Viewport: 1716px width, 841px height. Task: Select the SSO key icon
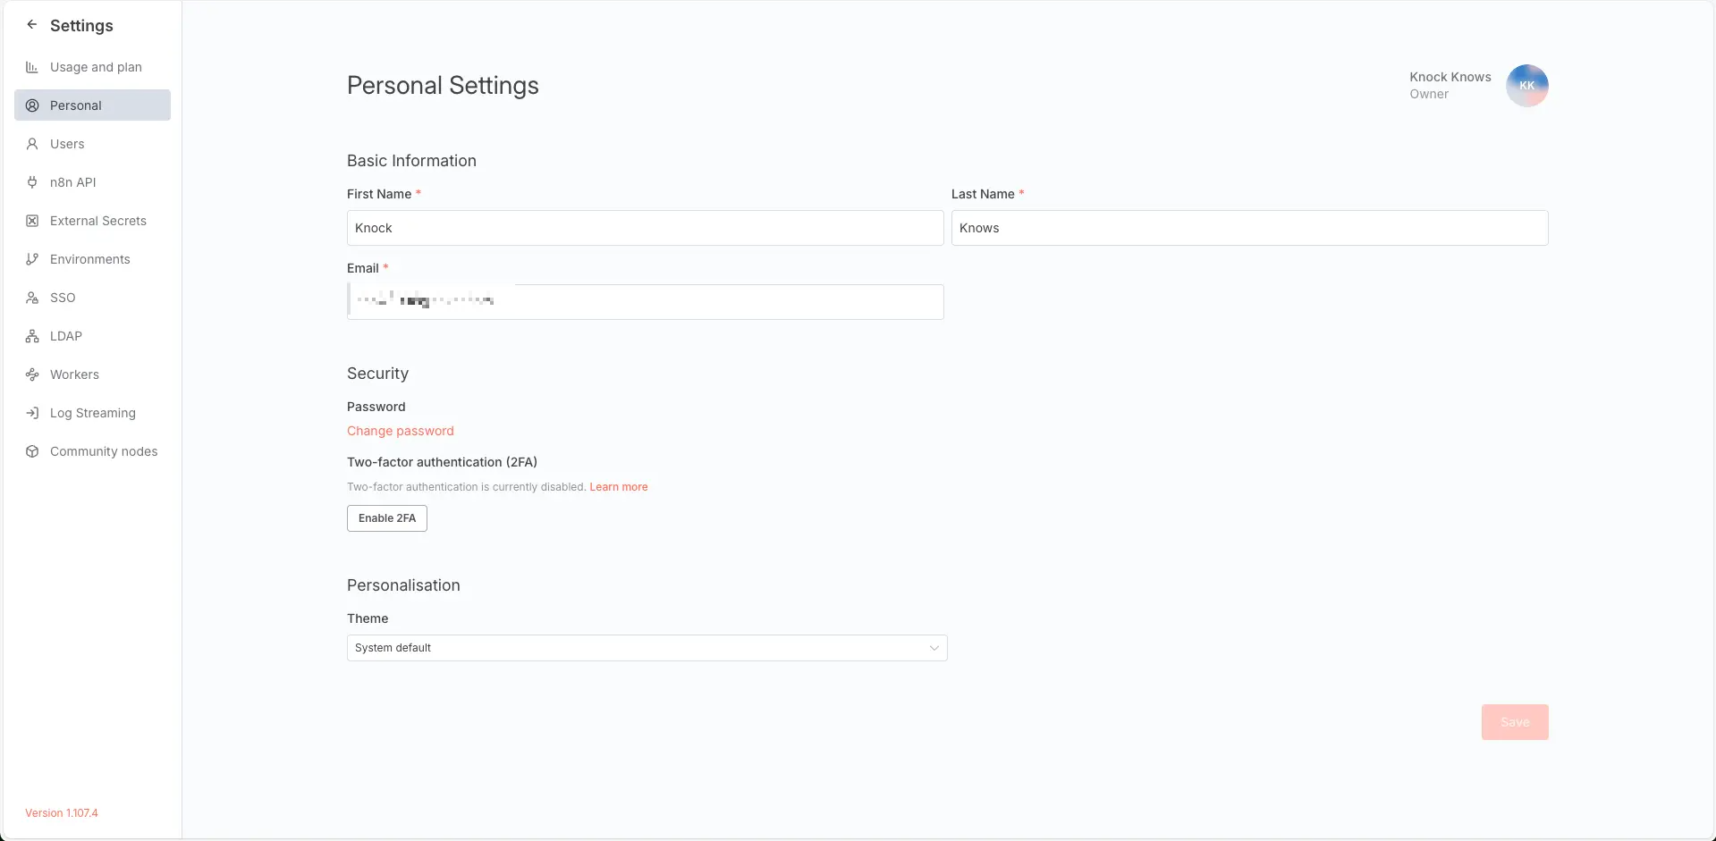[x=32, y=298]
